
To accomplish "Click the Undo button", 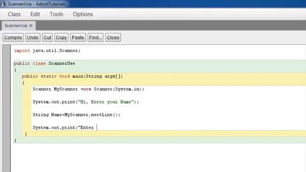I will pyautogui.click(x=33, y=37).
